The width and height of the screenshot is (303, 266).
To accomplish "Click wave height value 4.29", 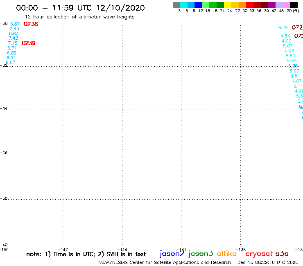I will pyautogui.click(x=283, y=27).
